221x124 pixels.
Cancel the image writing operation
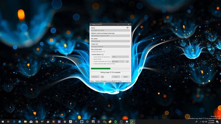point(125,77)
